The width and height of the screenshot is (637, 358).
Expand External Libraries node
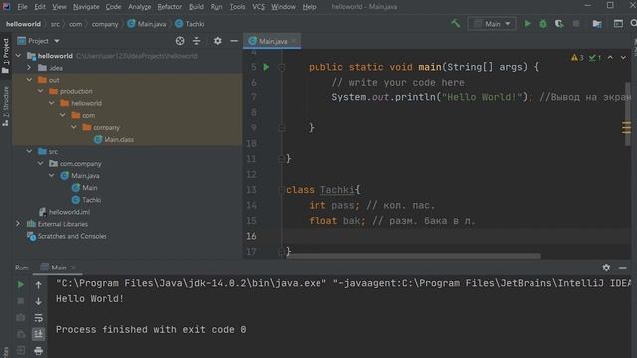tap(18, 224)
